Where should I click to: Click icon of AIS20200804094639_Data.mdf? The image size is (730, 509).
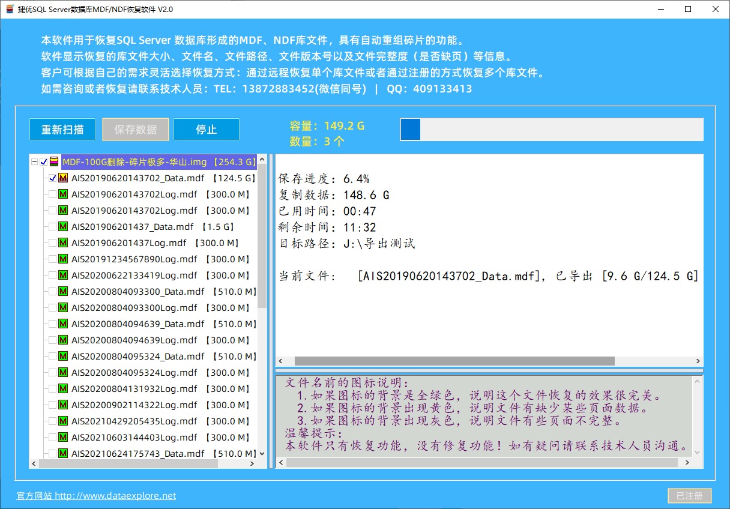(x=62, y=324)
